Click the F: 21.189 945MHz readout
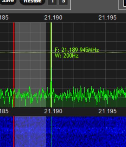 click(x=77, y=50)
